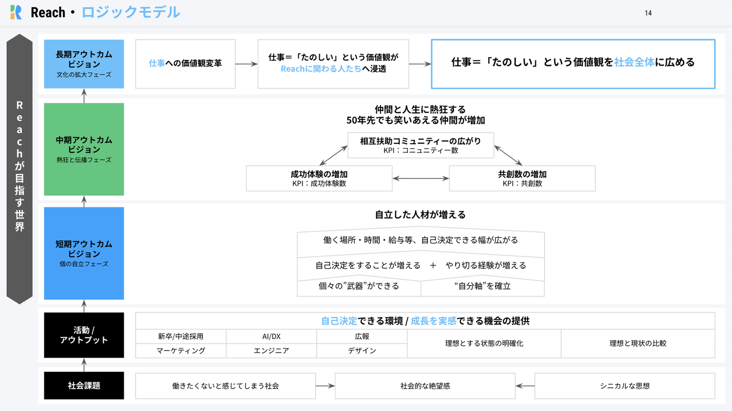This screenshot has width=732, height=411.
Task: Click the 理想とする状態の明確化 cell
Action: tap(484, 343)
